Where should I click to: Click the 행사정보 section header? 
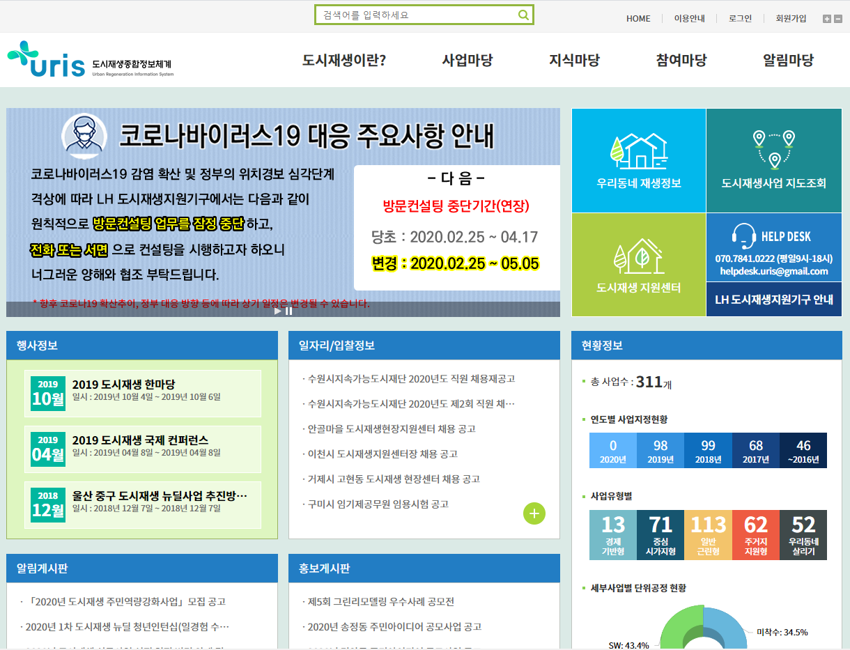pos(142,346)
